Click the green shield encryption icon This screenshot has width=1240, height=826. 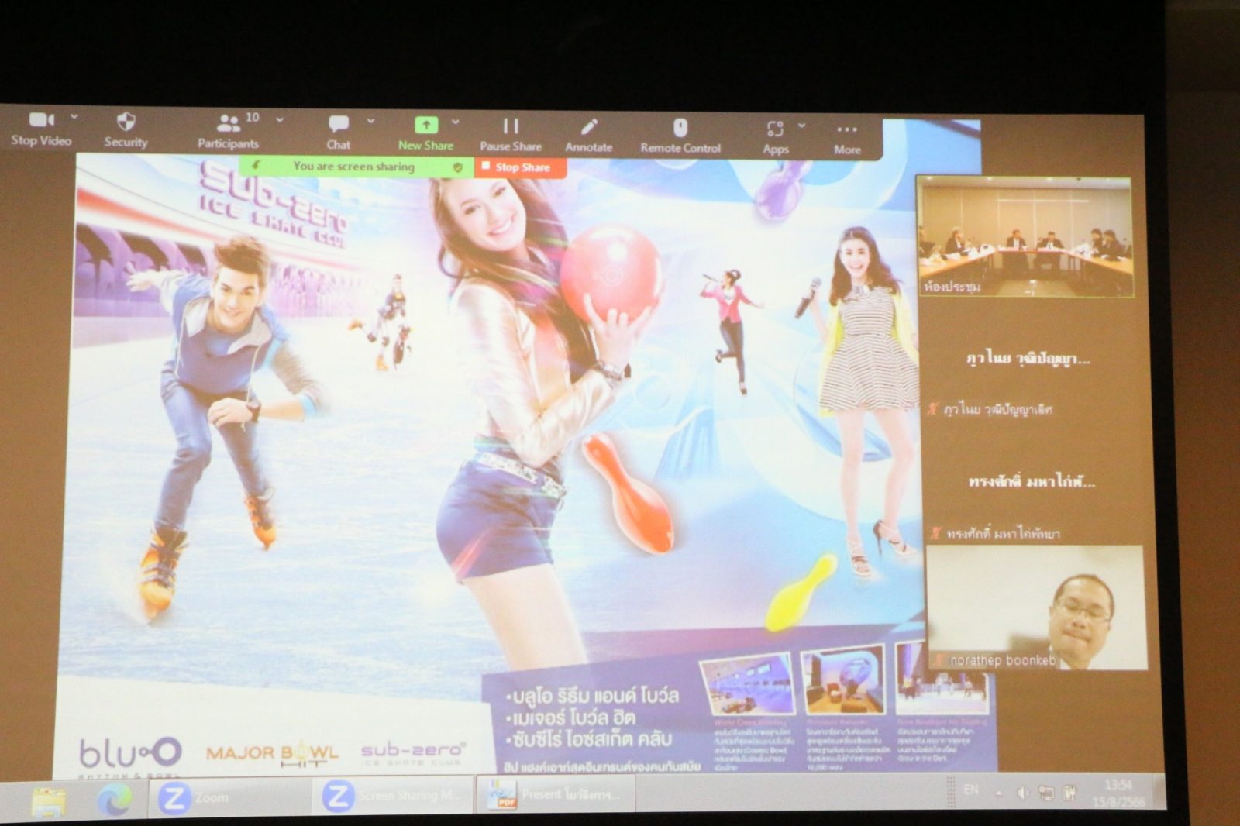click(x=457, y=167)
